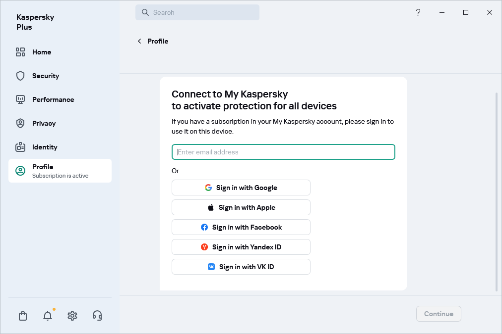The width and height of the screenshot is (502, 334).
Task: Select the Profile tab in sidebar
Action: point(60,171)
